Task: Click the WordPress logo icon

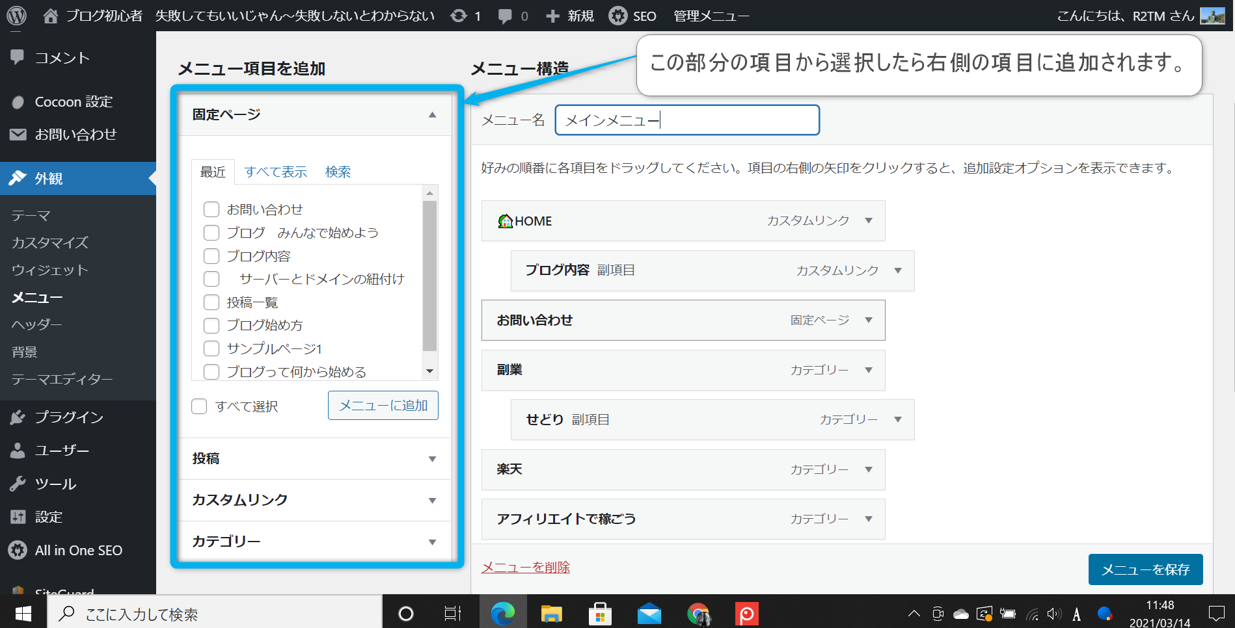Action: click(16, 16)
